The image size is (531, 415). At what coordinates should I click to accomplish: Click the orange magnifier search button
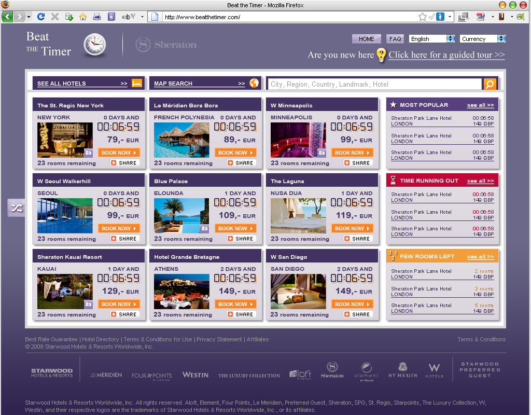490,84
